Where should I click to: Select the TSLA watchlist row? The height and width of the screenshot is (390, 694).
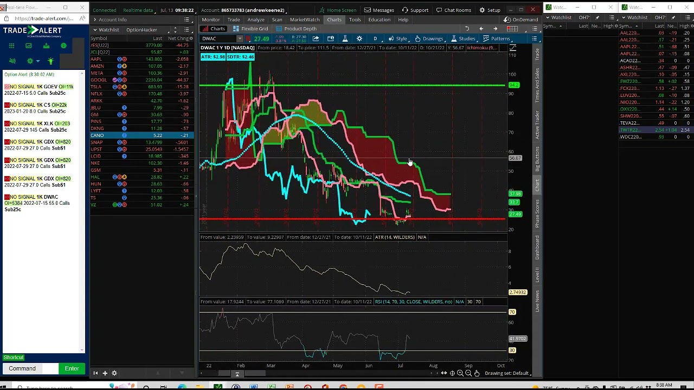point(142,87)
